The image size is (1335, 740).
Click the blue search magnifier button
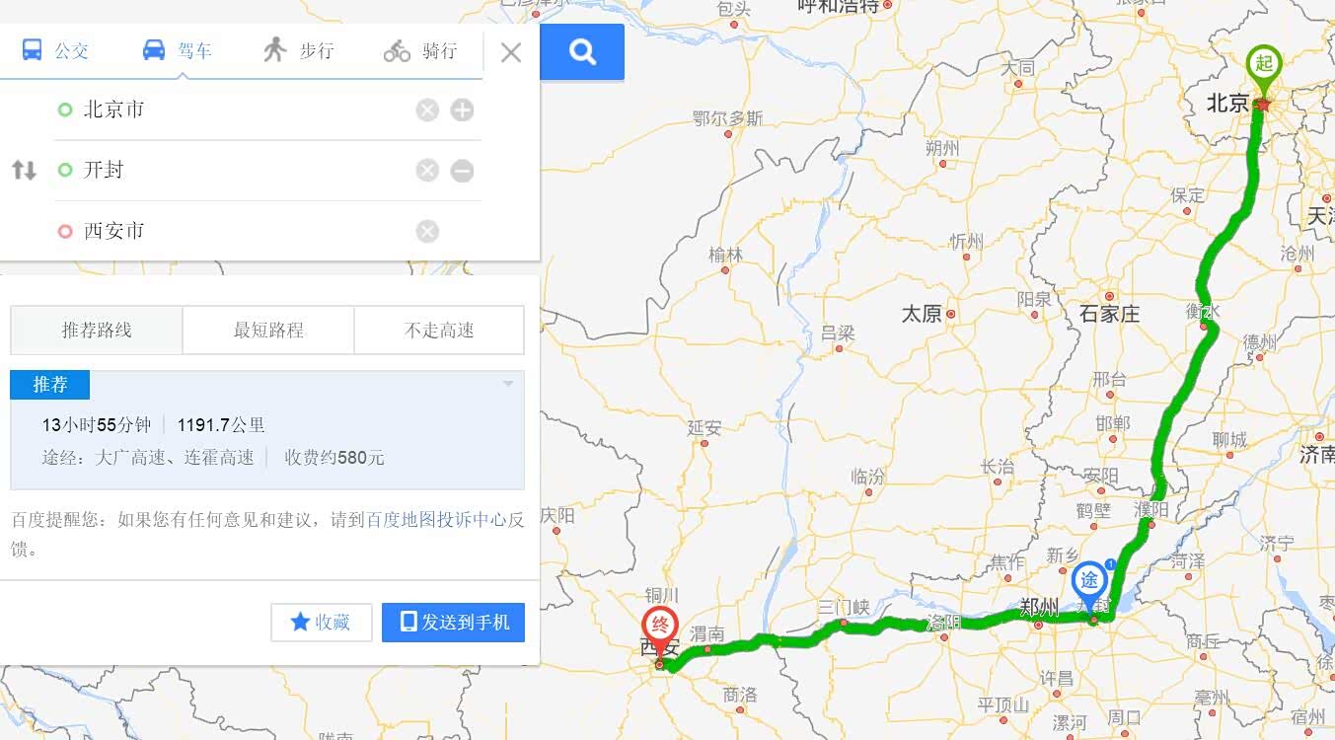(x=582, y=51)
